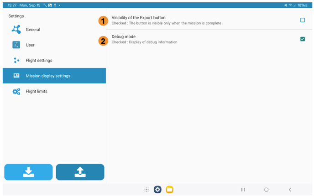Click the Flight limits gears icon
Image resolution: width=314 pixels, height=196 pixels.
[x=16, y=92]
